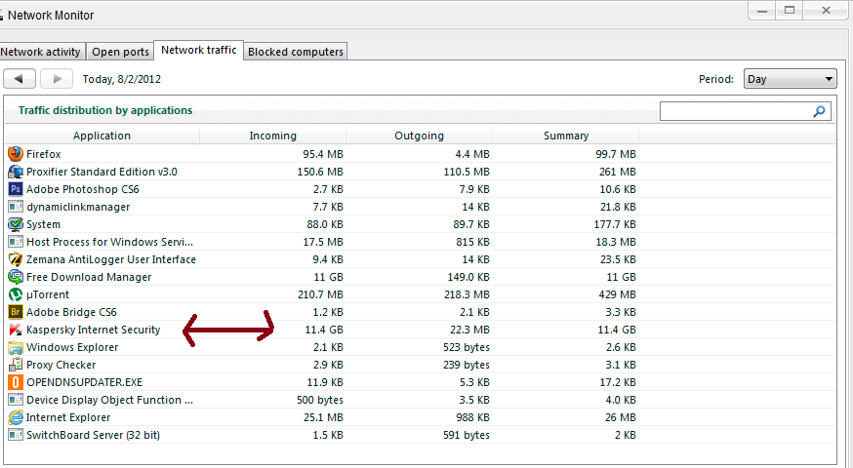Click the Proxy Checker icon
Viewport: 853px width, 468px height.
[x=16, y=365]
